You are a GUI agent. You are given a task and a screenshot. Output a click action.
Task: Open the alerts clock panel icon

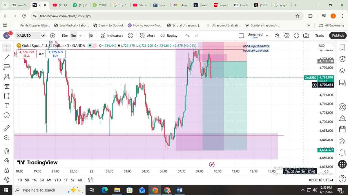pyautogui.click(x=342, y=59)
